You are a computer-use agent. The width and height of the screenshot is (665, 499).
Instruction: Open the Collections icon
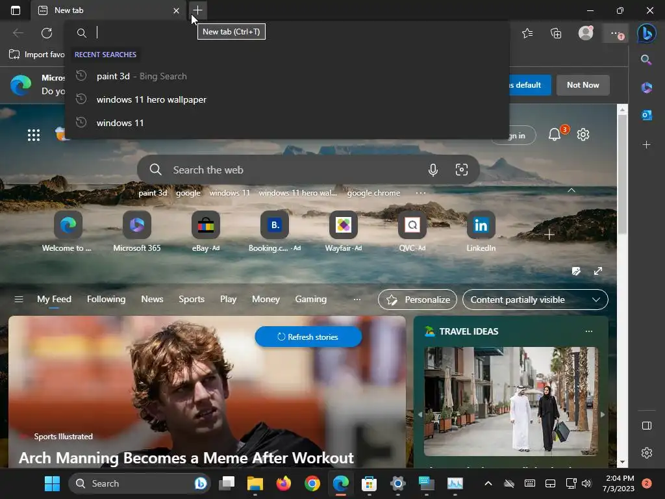tap(556, 33)
